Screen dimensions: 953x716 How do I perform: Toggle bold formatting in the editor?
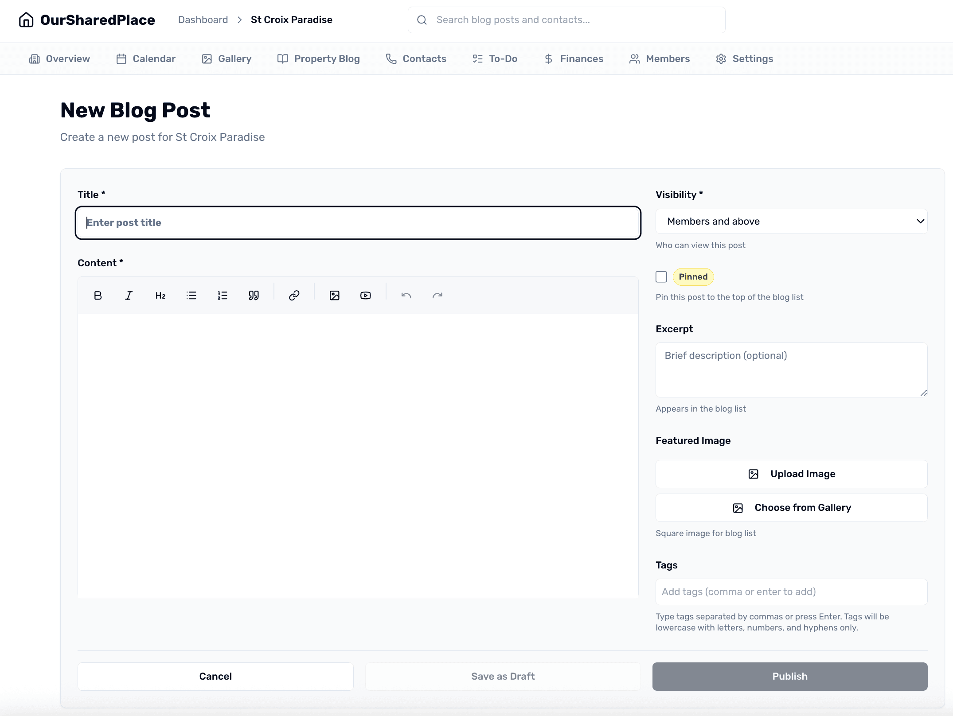click(98, 295)
